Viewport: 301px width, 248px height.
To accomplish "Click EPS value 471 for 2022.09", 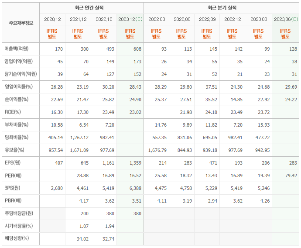I will tap(213, 163).
